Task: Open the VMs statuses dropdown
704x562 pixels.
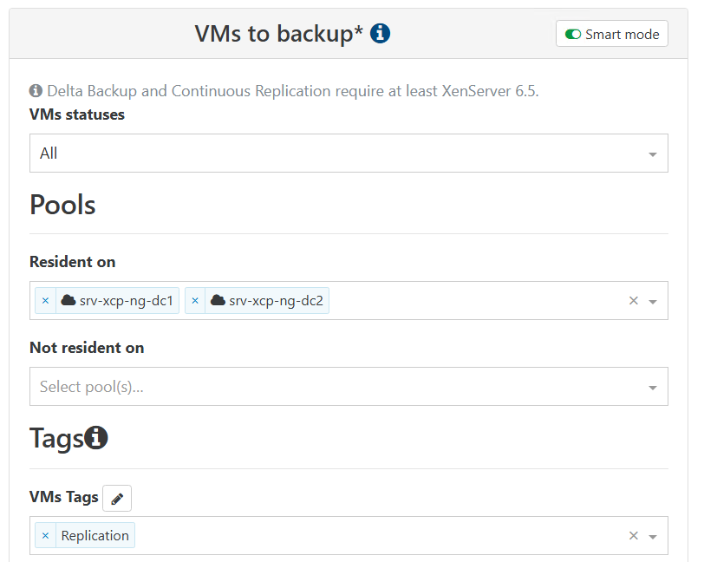Action: (x=349, y=154)
